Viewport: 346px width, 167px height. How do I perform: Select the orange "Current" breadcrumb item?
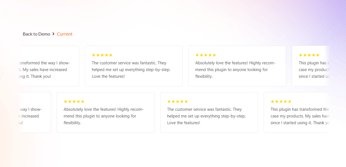pyautogui.click(x=65, y=34)
